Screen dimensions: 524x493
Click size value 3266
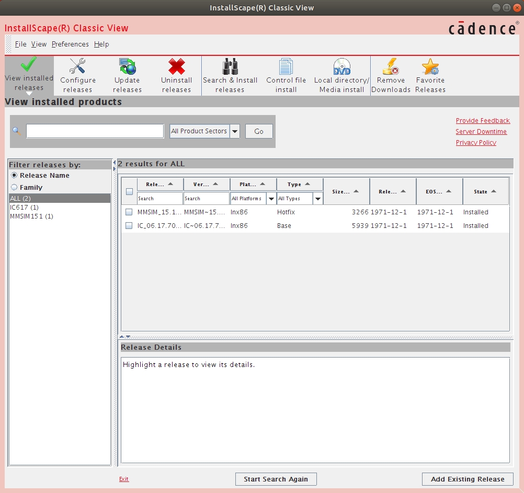click(x=360, y=212)
